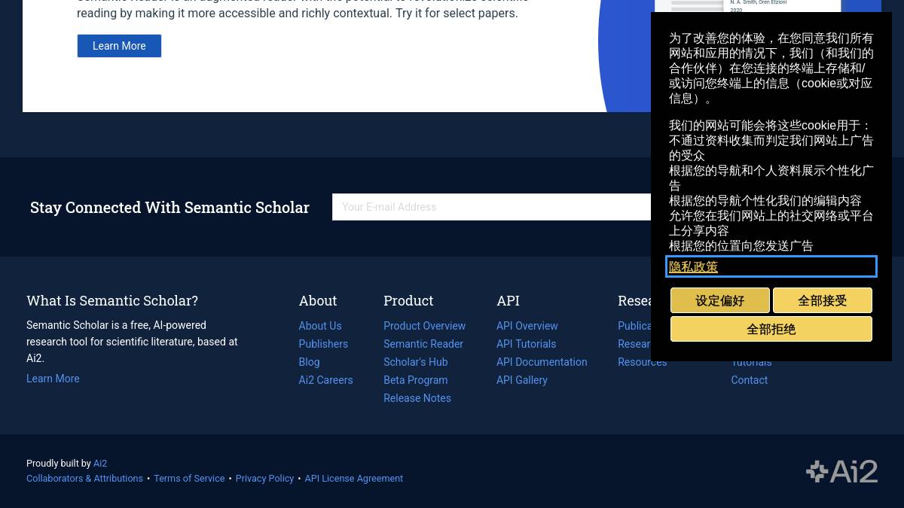Viewport: 904px width, 508px height.
Task: Visit the Blog link
Action: click(309, 362)
